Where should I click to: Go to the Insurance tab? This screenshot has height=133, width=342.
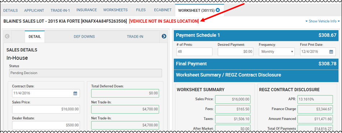(87, 10)
